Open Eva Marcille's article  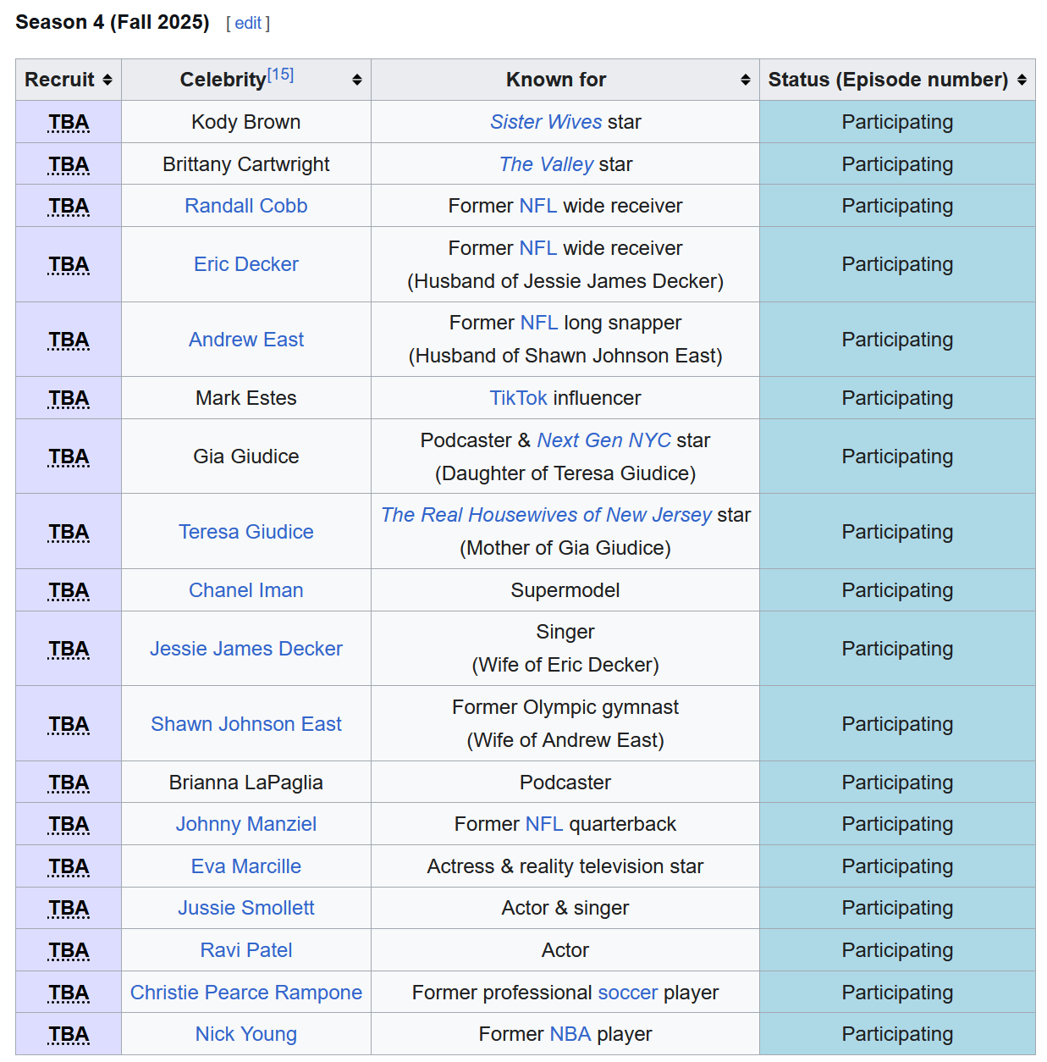coord(246,866)
